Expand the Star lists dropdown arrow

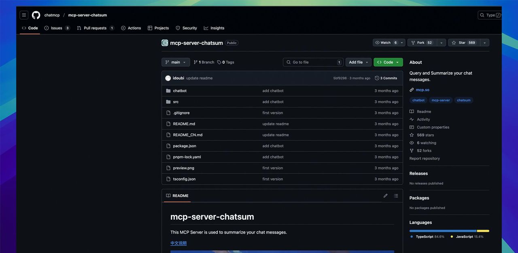click(x=484, y=43)
